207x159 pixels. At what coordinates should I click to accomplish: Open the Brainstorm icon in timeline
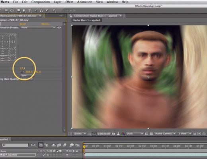(72, 145)
